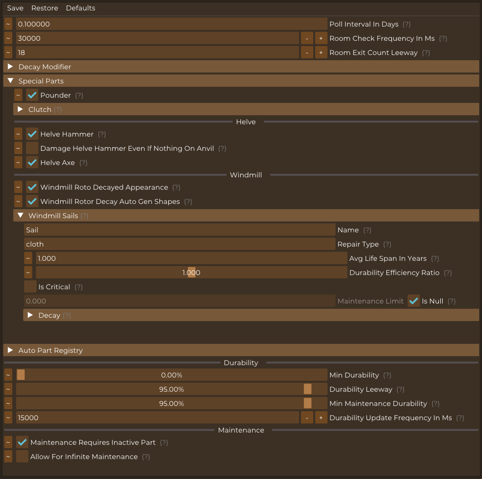Image resolution: width=482 pixels, height=479 pixels.
Task: Click tilde reset for Min Durability
Action: [x=9, y=375]
